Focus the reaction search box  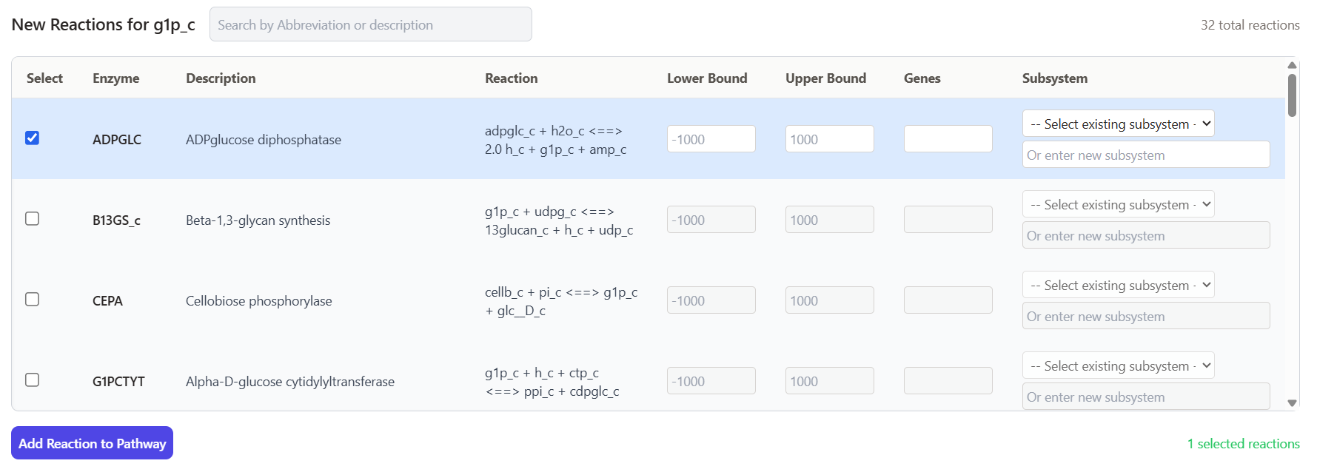[370, 24]
